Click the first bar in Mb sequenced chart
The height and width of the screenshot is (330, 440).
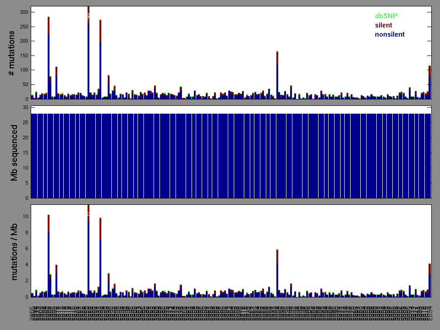(x=33, y=156)
